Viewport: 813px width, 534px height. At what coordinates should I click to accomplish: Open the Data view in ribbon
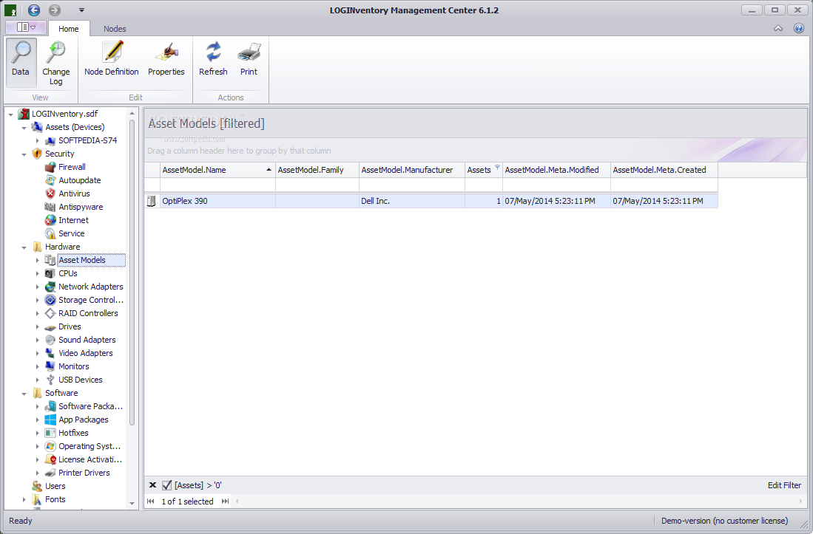coord(21,61)
